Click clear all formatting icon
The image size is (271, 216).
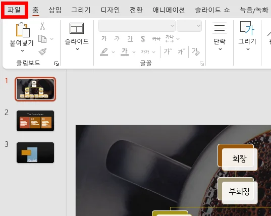[196, 51]
